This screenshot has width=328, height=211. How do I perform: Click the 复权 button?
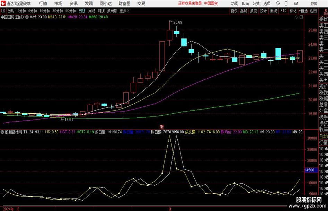(x=234, y=11)
